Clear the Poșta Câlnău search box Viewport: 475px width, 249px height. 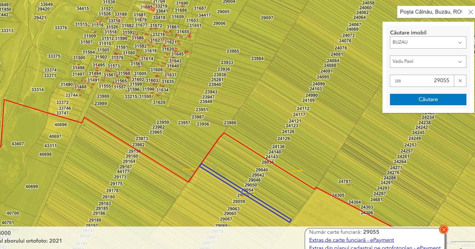coord(470,12)
